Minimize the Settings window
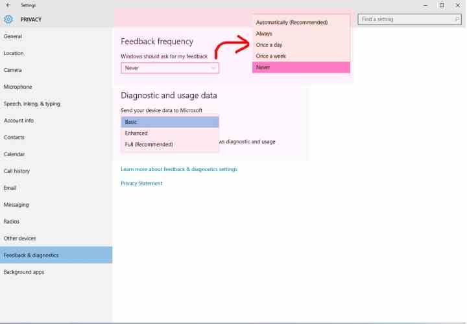This screenshot has width=467, height=324. click(425, 5)
